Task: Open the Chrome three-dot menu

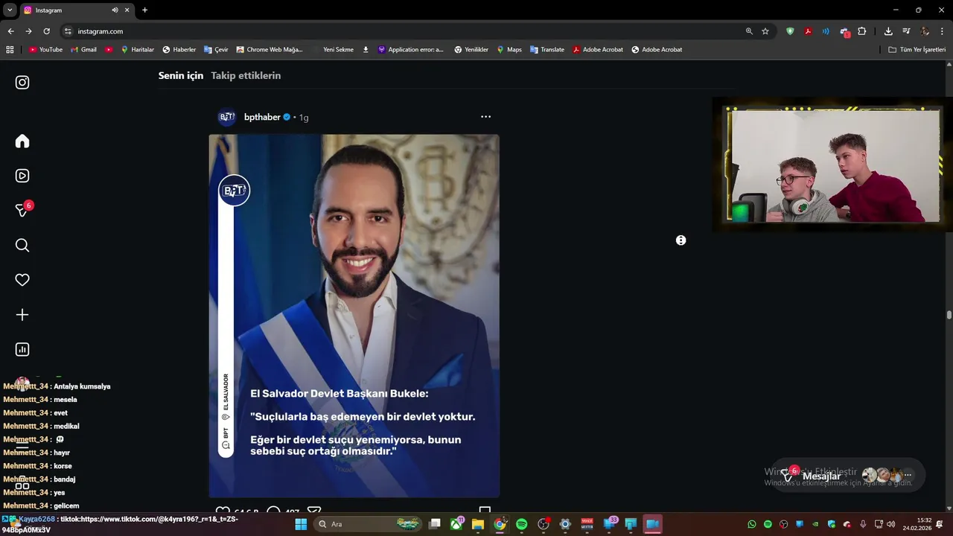Action: (x=943, y=31)
